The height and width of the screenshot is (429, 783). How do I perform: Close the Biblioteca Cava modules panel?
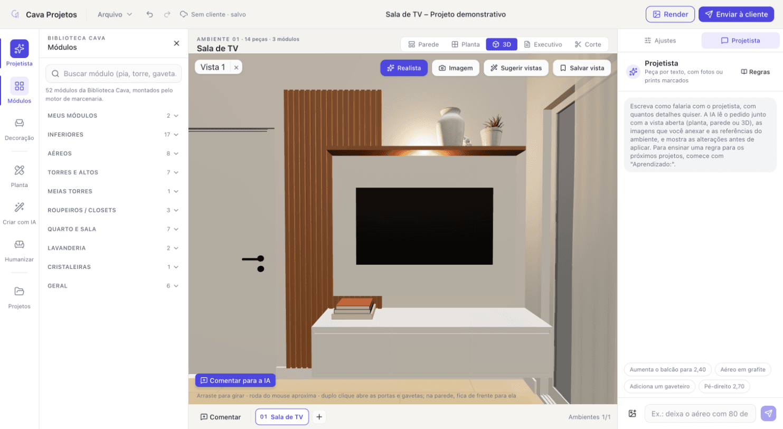point(176,43)
